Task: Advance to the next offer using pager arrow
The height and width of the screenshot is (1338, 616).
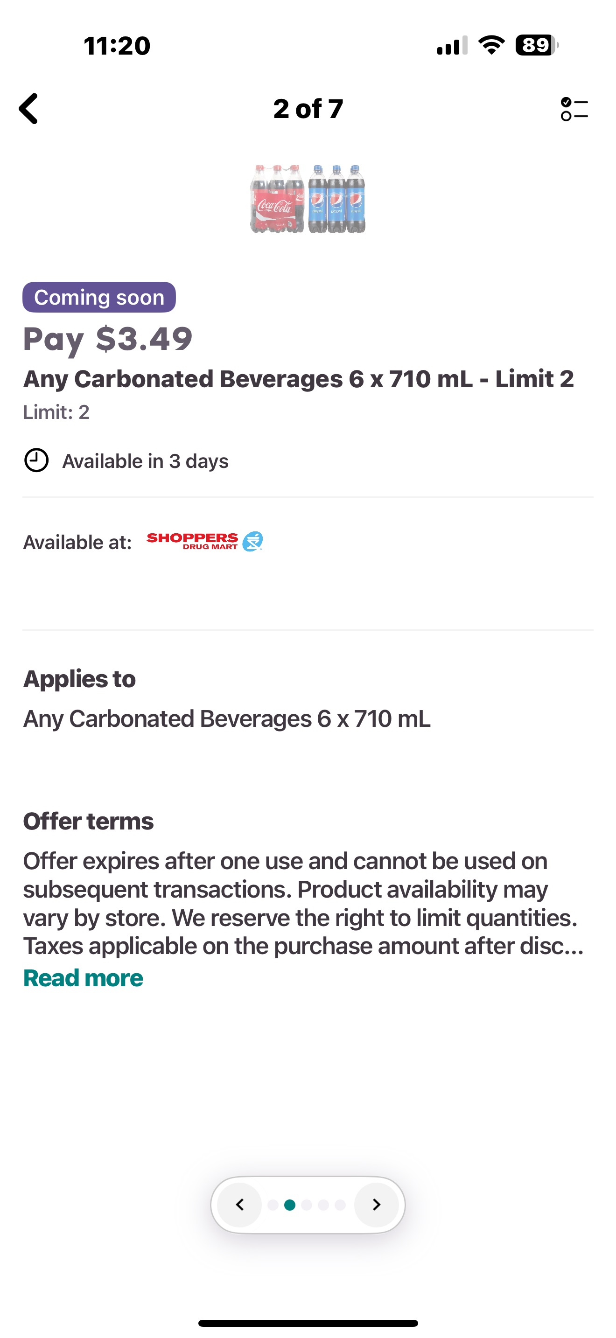Action: click(377, 1205)
